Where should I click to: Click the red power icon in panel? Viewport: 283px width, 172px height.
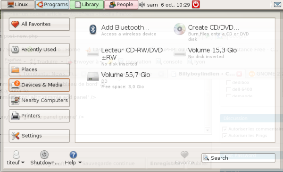coord(196,5)
